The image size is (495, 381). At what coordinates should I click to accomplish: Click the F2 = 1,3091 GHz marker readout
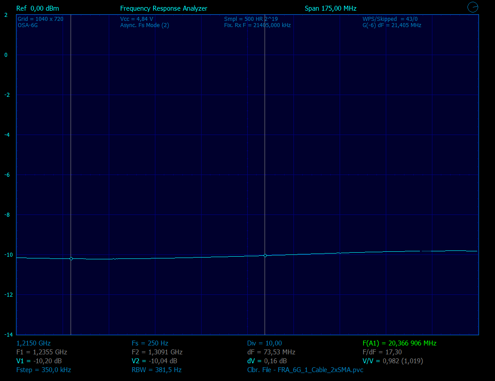157,352
